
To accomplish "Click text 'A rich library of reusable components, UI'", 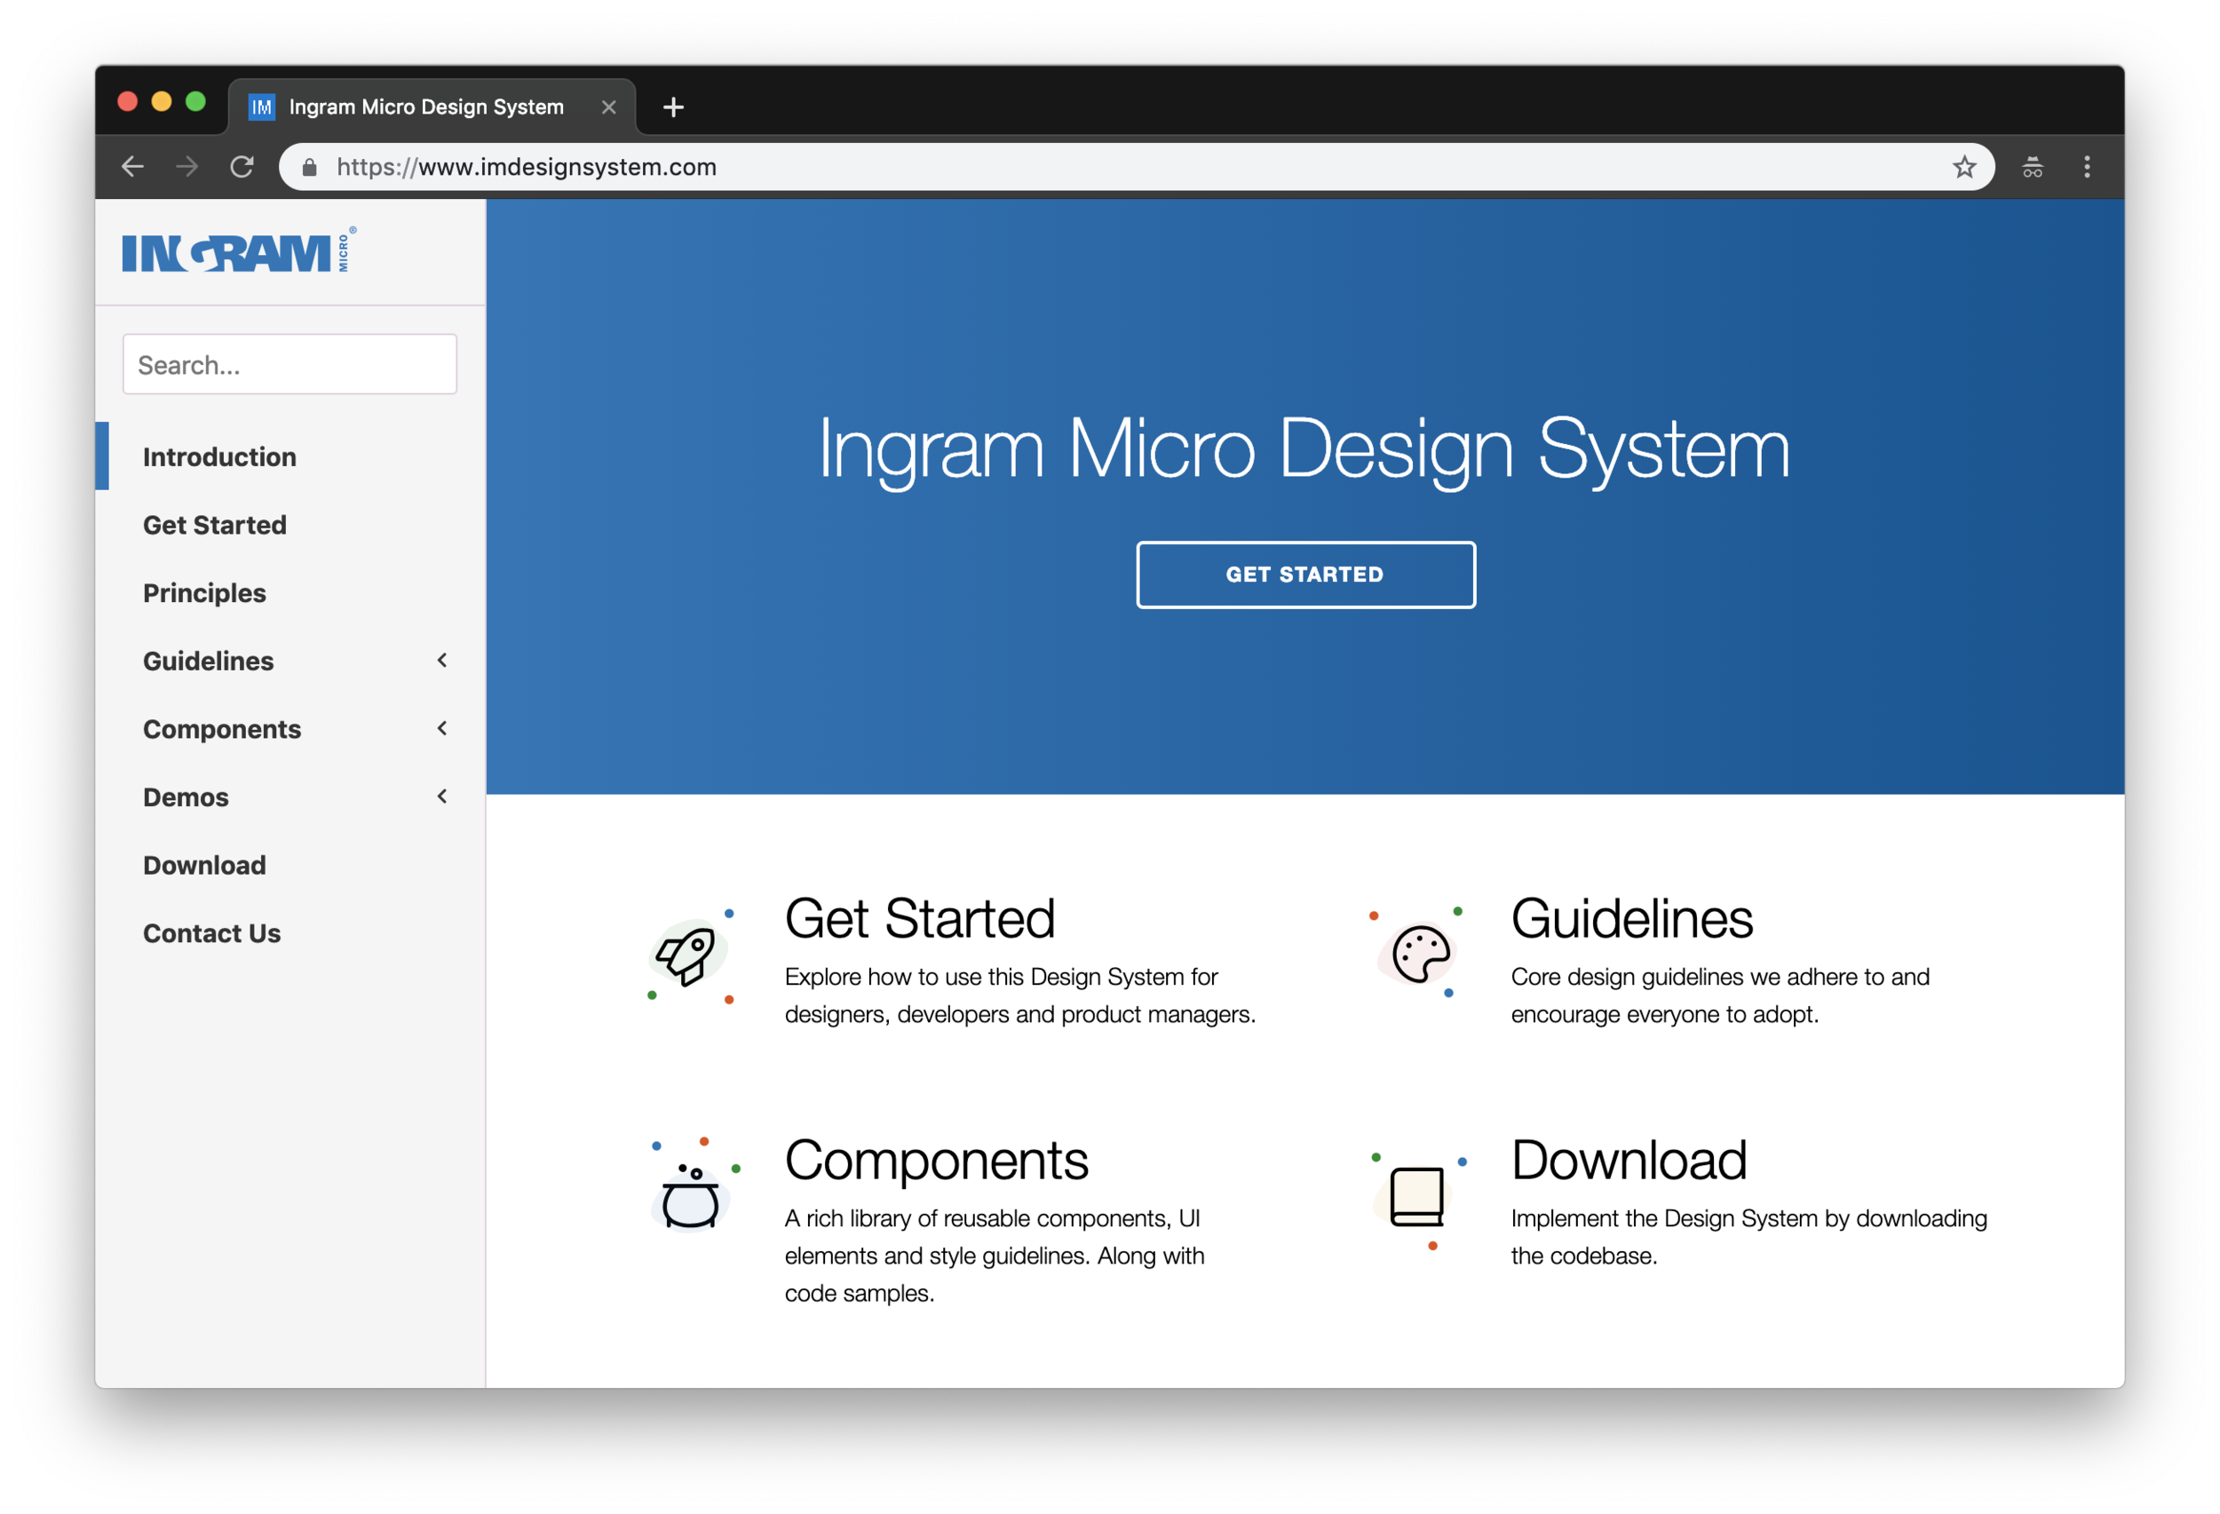I will click(993, 1219).
